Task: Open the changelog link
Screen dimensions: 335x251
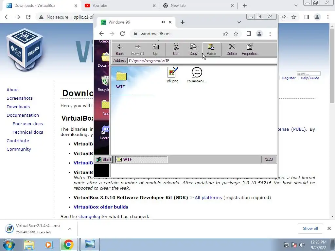Action: [89, 217]
